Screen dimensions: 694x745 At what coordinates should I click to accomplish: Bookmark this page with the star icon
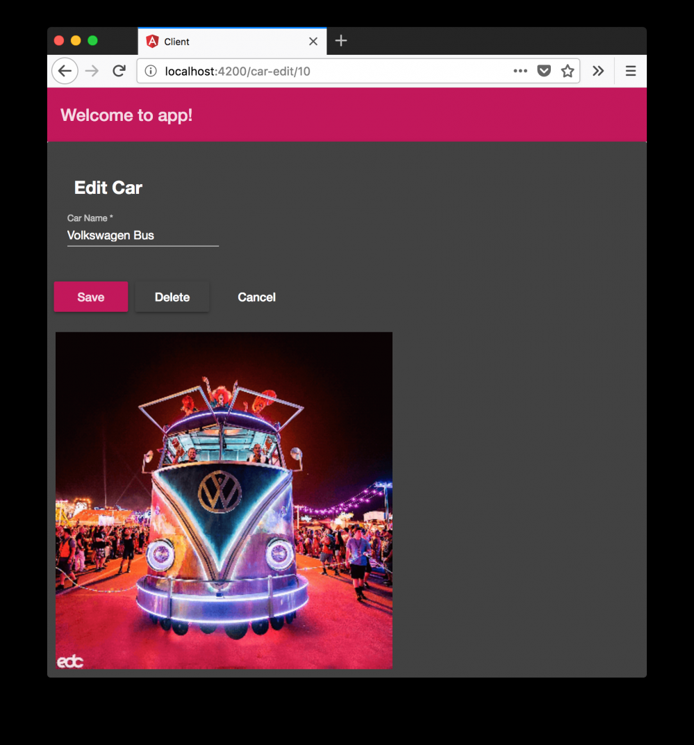[568, 72]
